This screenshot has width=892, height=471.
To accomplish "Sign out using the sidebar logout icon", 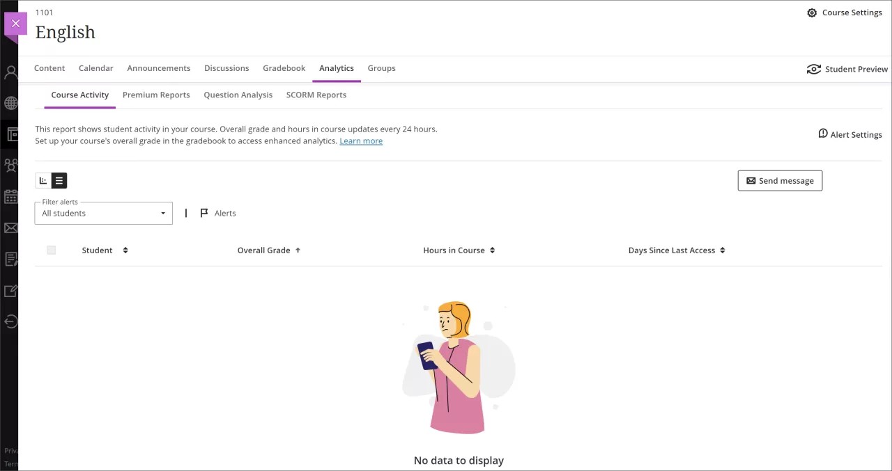I will [x=10, y=321].
